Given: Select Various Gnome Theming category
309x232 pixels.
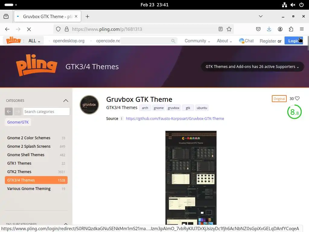Looking at the screenshot, I should (36, 189).
